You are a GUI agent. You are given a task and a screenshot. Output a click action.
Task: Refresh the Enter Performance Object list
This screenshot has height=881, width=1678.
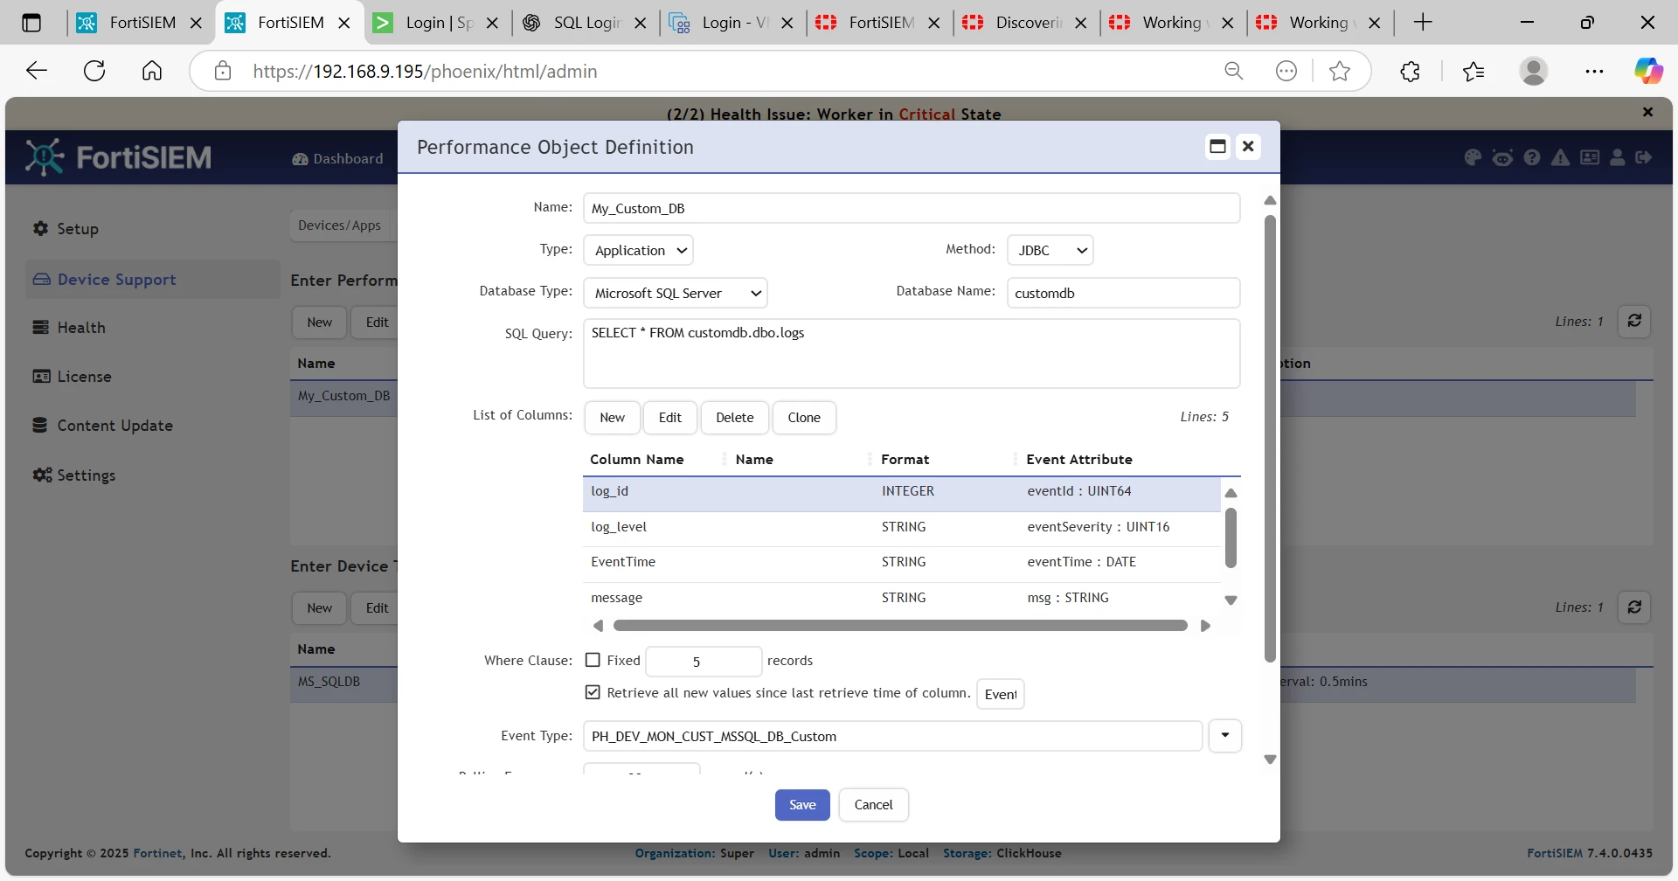pyautogui.click(x=1634, y=321)
